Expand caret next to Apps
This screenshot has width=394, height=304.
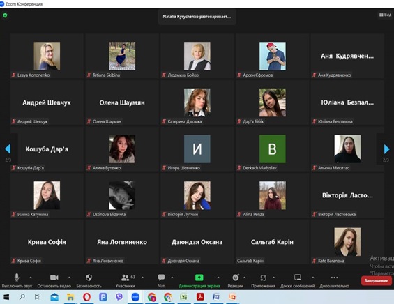click(273, 278)
